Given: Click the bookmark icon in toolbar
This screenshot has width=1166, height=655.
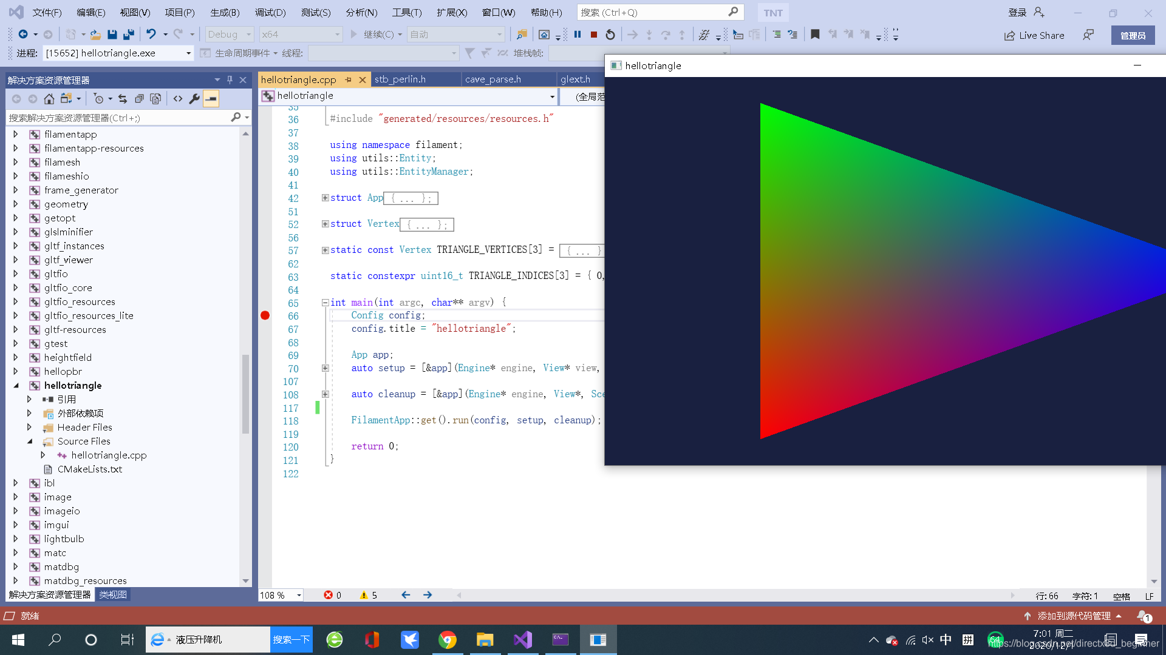Looking at the screenshot, I should coord(815,35).
